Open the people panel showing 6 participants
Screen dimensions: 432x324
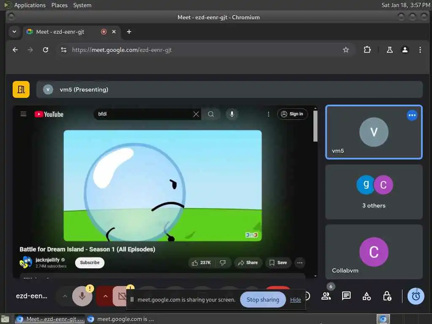(x=326, y=296)
